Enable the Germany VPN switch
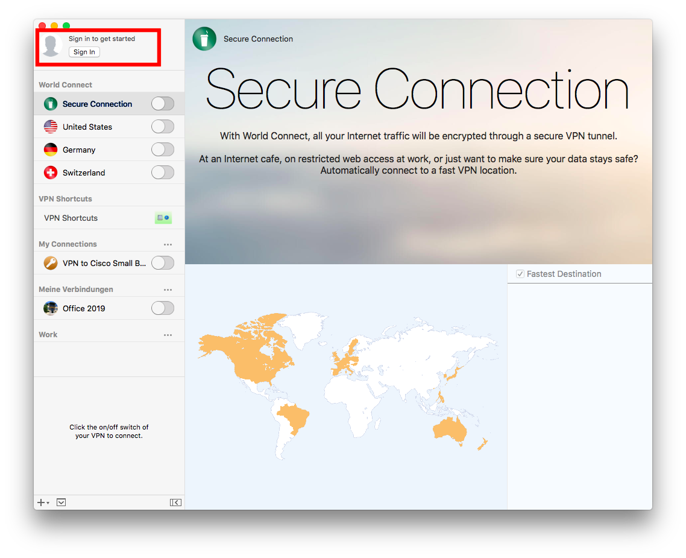Viewport: 686px width, 558px height. point(163,150)
